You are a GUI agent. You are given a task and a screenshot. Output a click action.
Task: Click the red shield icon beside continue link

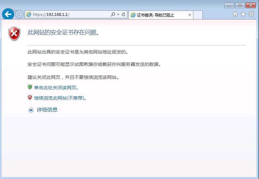(x=30, y=97)
